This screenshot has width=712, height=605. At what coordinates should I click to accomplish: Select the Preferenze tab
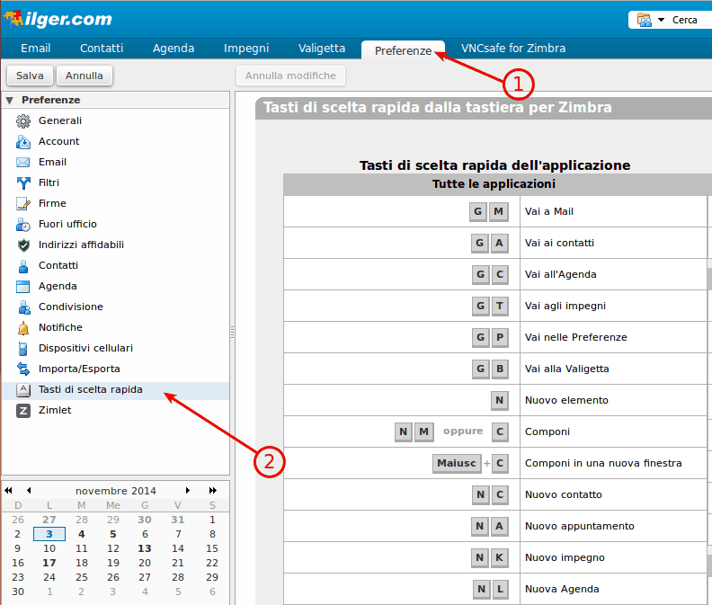(403, 50)
